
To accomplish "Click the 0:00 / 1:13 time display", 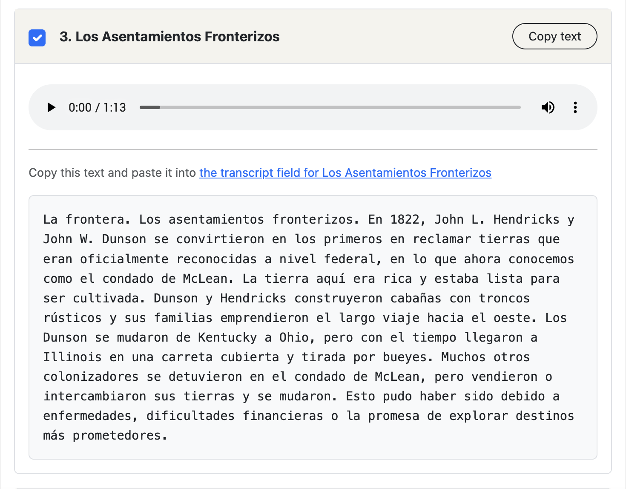I will (97, 107).
